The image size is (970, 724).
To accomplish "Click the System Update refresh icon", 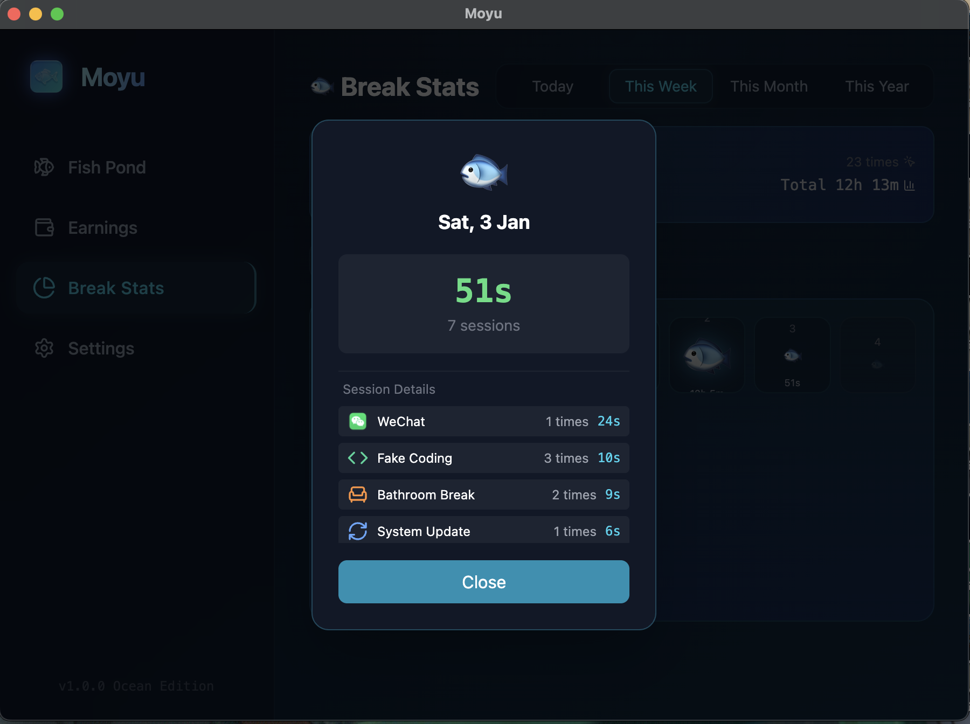I will (358, 531).
